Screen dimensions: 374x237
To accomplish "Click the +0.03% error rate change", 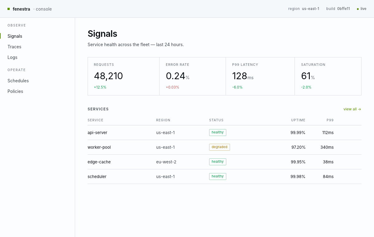I will pyautogui.click(x=172, y=87).
